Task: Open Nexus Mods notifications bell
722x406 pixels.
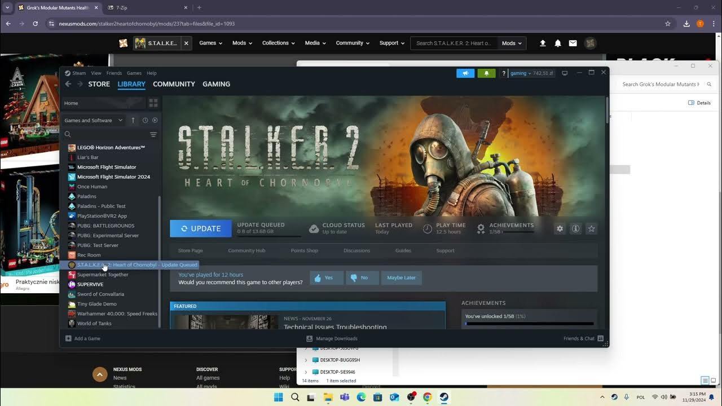Action: tap(558, 43)
